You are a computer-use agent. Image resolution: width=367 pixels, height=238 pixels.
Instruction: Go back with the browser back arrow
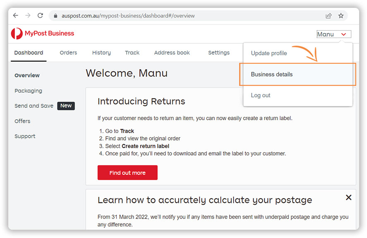pyautogui.click(x=16, y=15)
